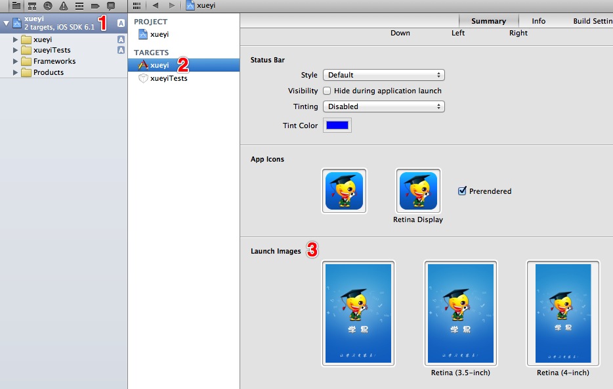This screenshot has width=613, height=389.
Task: Collapse the xueyi project root
Action: (x=7, y=23)
